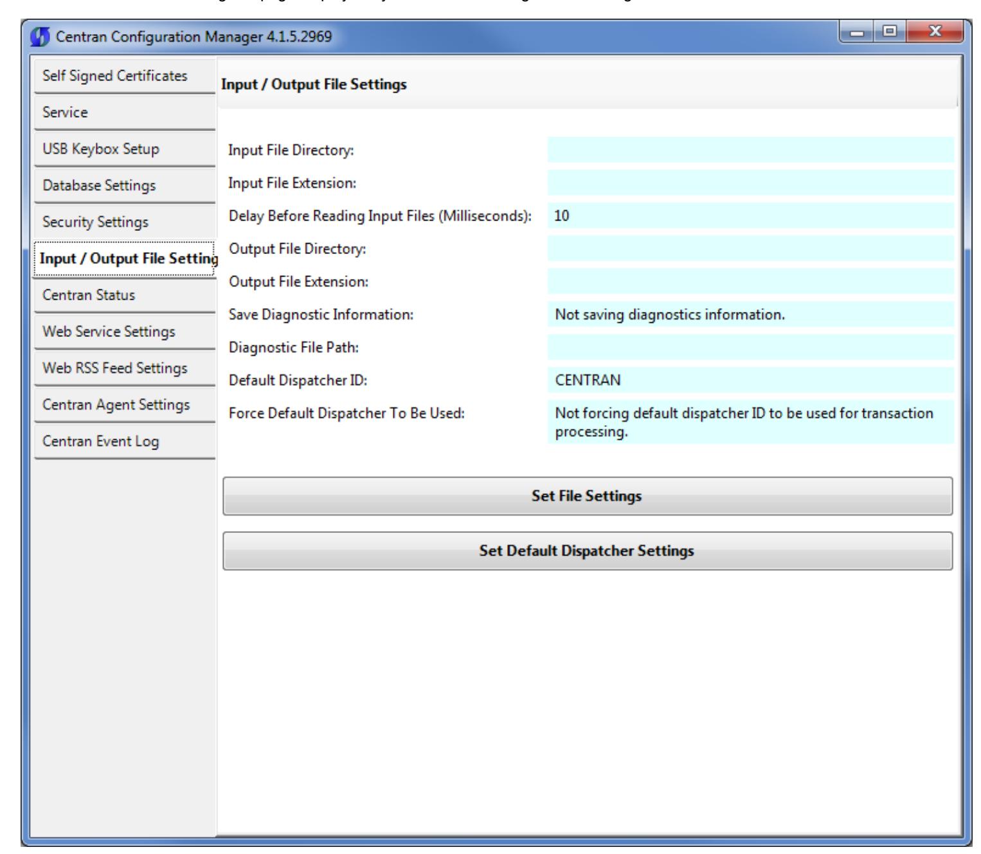981x854 pixels.
Task: Click the Input File Extension value field
Action: (751, 183)
